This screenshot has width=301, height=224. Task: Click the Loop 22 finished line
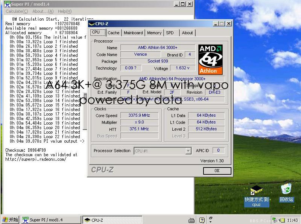pyautogui.click(x=45, y=137)
